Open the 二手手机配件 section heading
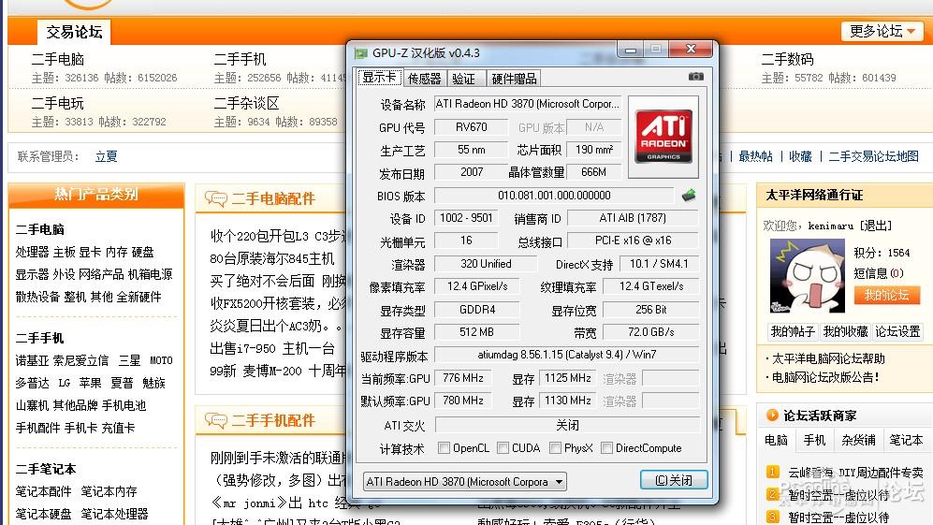This screenshot has width=933, height=525. tap(273, 421)
